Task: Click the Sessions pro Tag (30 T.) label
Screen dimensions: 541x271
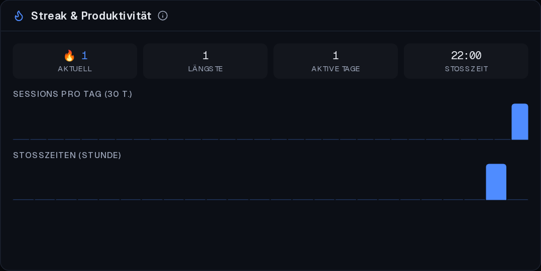Action: (72, 94)
